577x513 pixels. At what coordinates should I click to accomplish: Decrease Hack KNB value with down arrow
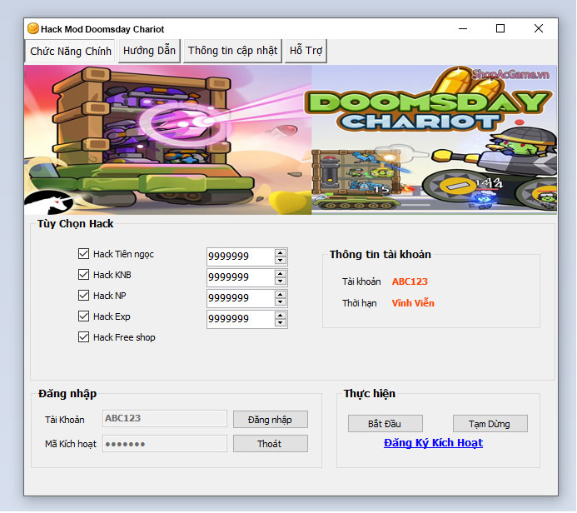tap(281, 281)
